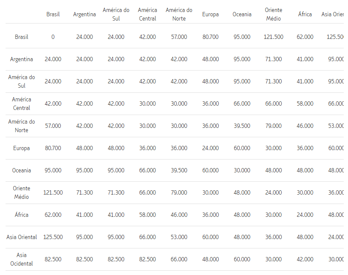Select the Asia Ocidental row label
The image size is (348, 275).
click(x=21, y=259)
